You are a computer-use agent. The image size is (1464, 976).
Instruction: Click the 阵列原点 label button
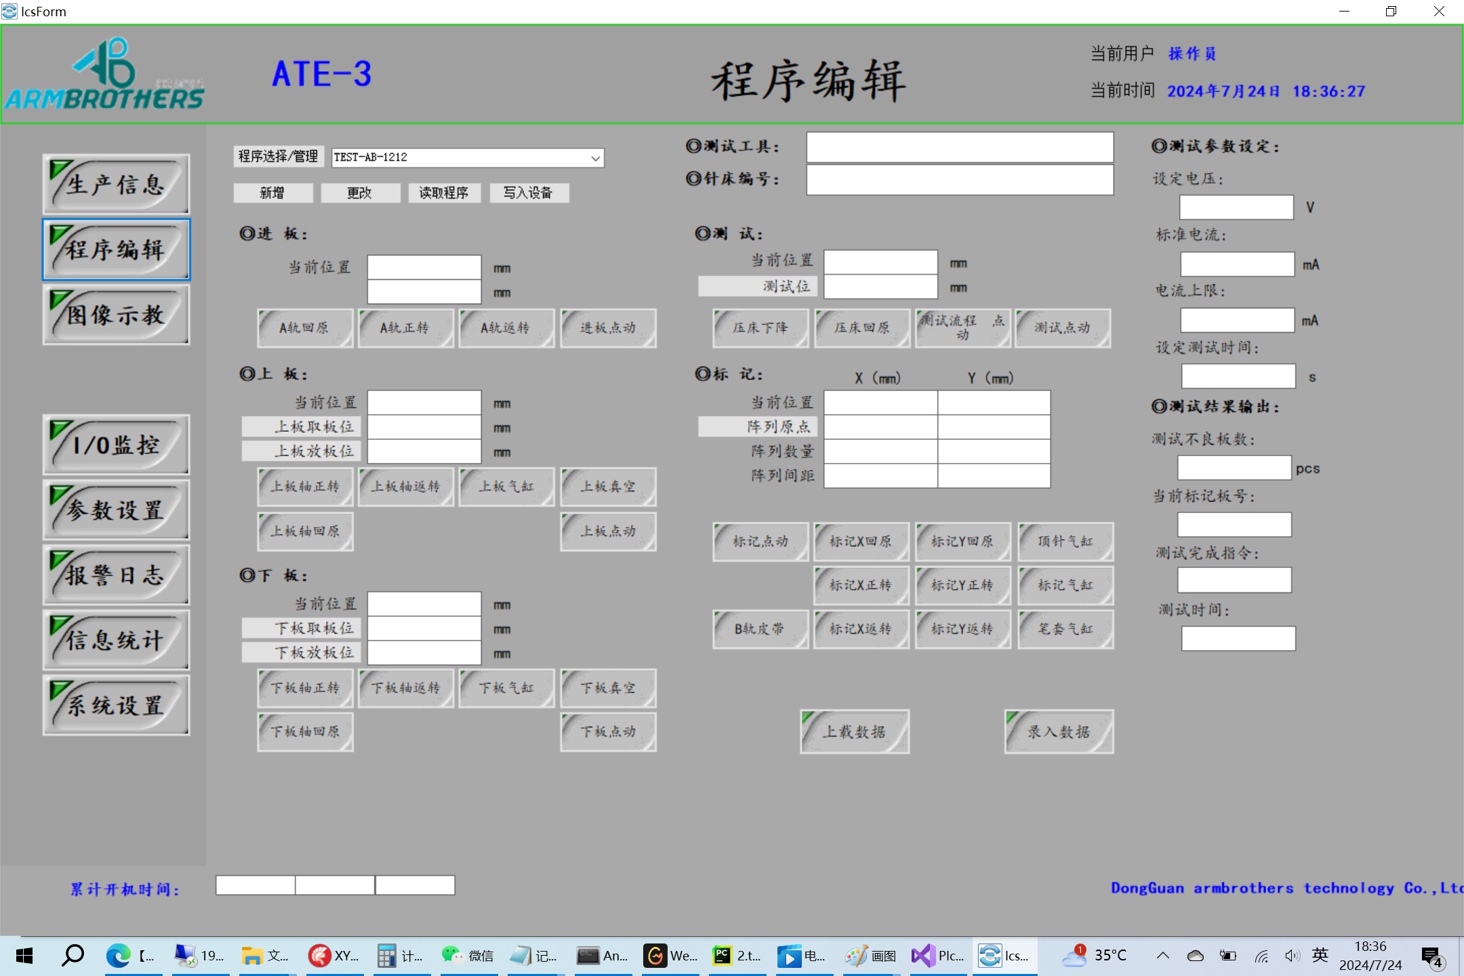click(x=758, y=427)
